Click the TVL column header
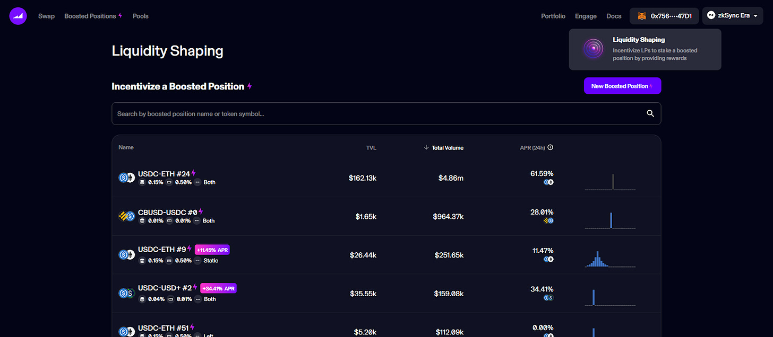 click(371, 148)
